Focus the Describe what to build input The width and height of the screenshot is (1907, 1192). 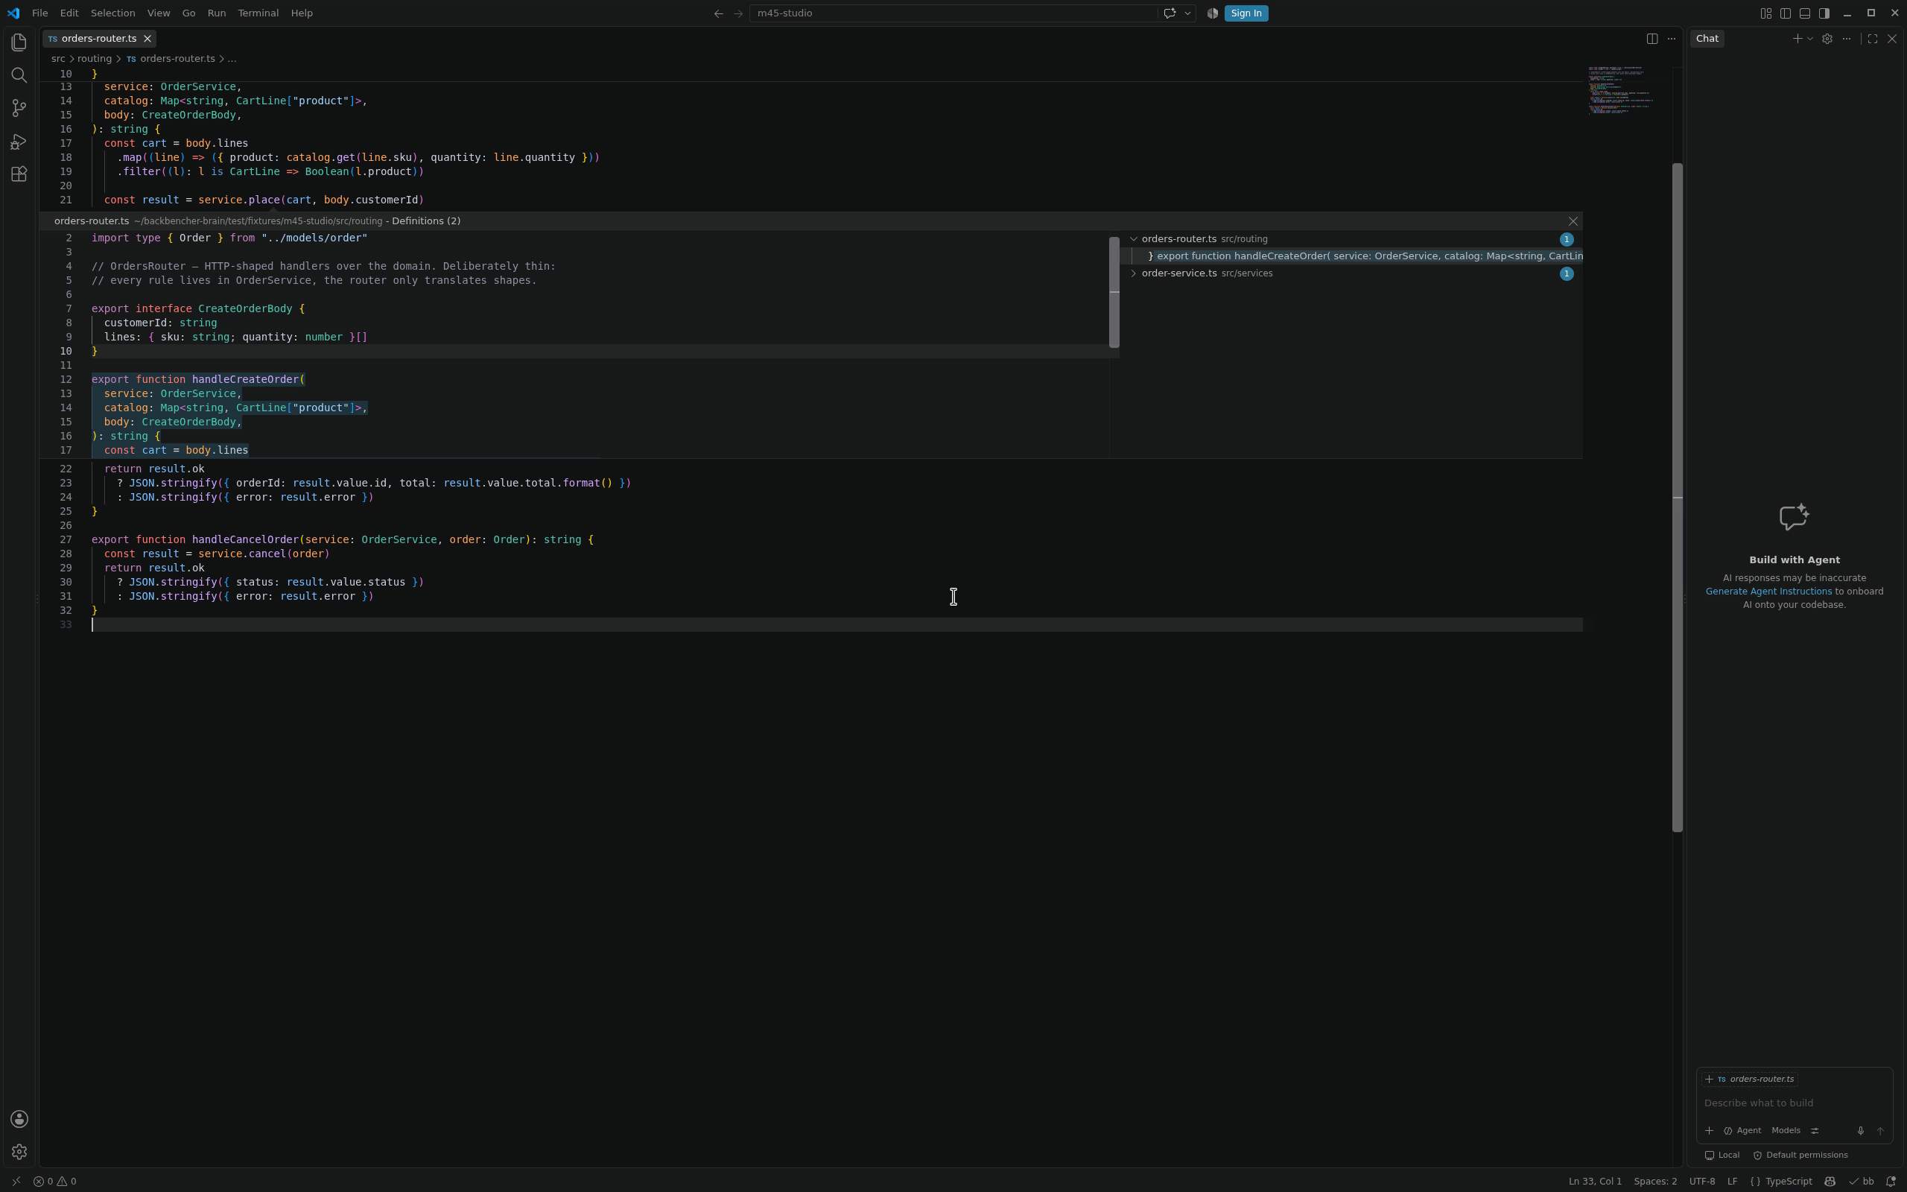click(x=1795, y=1103)
